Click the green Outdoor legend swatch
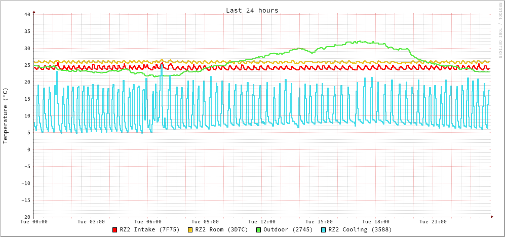The image size is (505, 237). (258, 230)
